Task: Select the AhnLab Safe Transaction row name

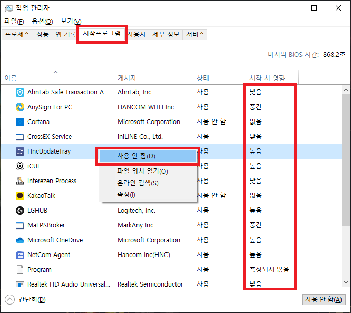Action: [68, 92]
